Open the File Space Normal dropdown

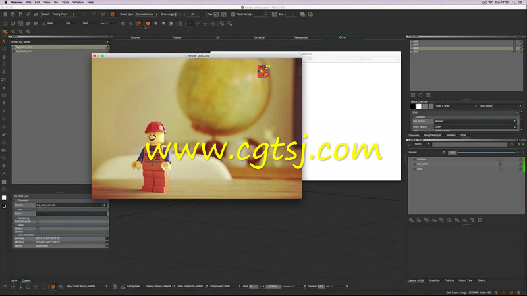[x=475, y=121]
